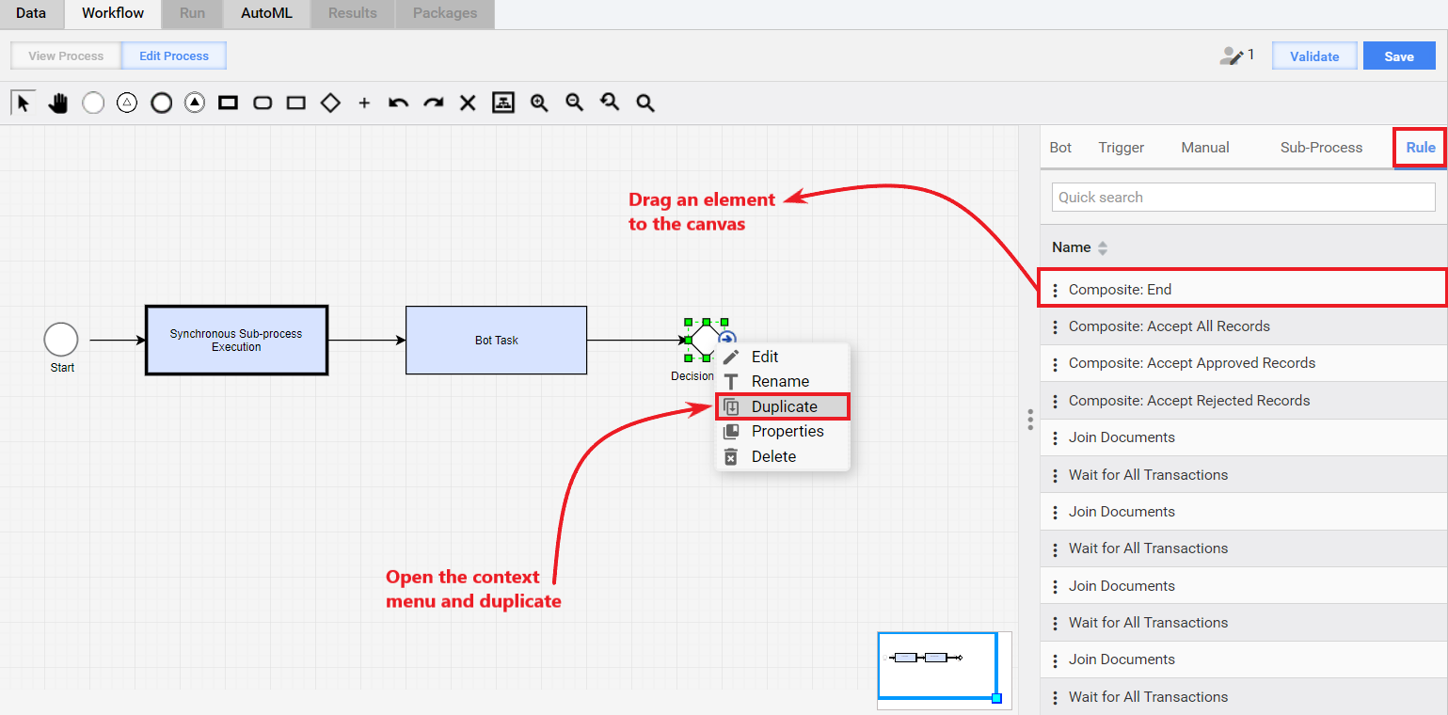Zoom in on the canvas
The width and height of the screenshot is (1448, 715).
[539, 103]
